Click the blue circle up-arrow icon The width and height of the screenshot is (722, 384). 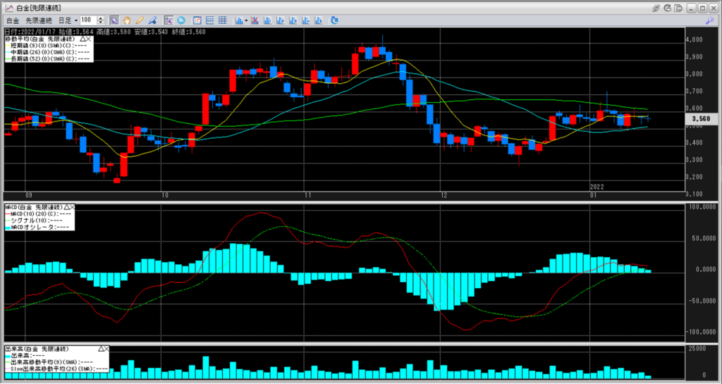pos(181,20)
